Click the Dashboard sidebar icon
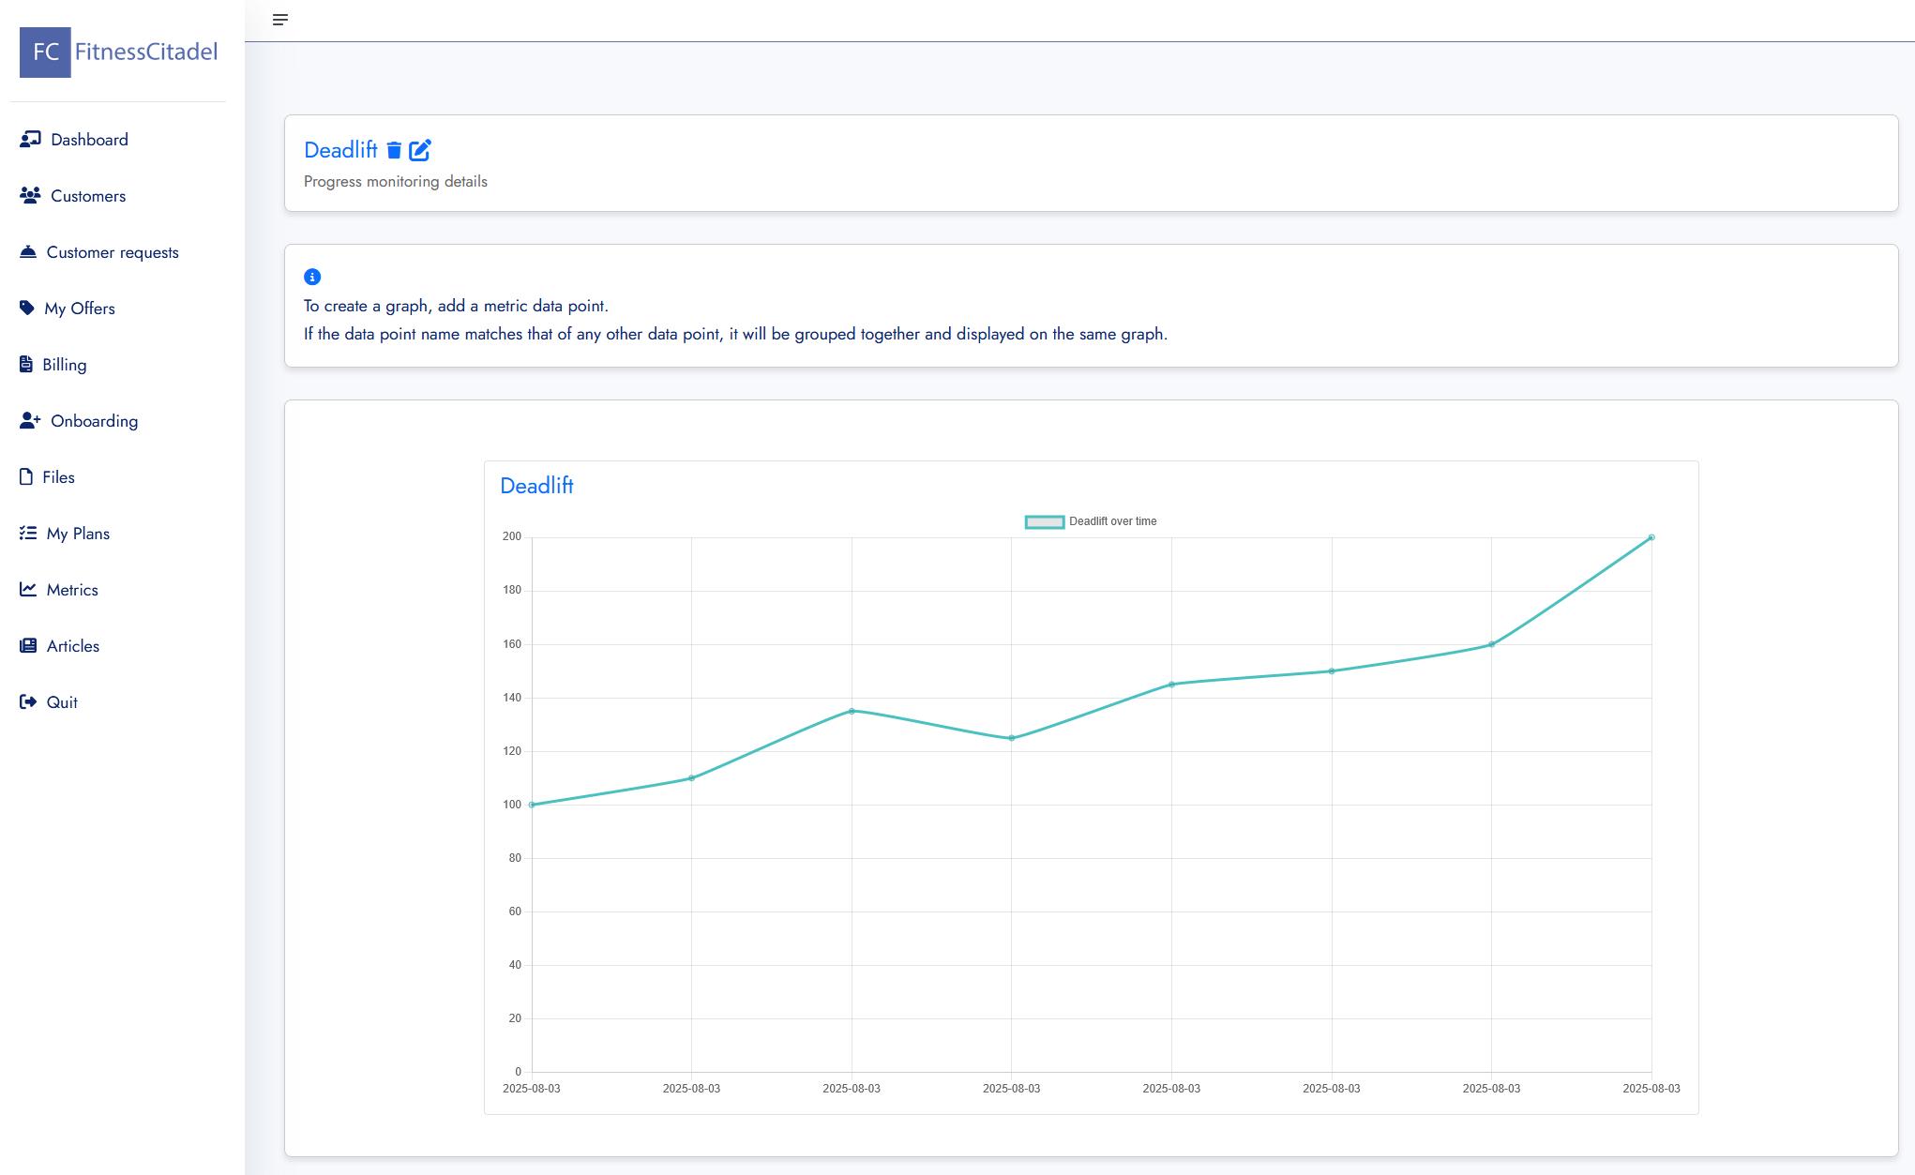The image size is (1915, 1175). 30,140
